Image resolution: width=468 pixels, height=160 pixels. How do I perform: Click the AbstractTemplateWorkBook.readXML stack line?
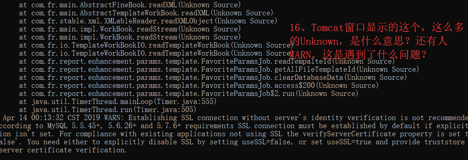coord(146,13)
